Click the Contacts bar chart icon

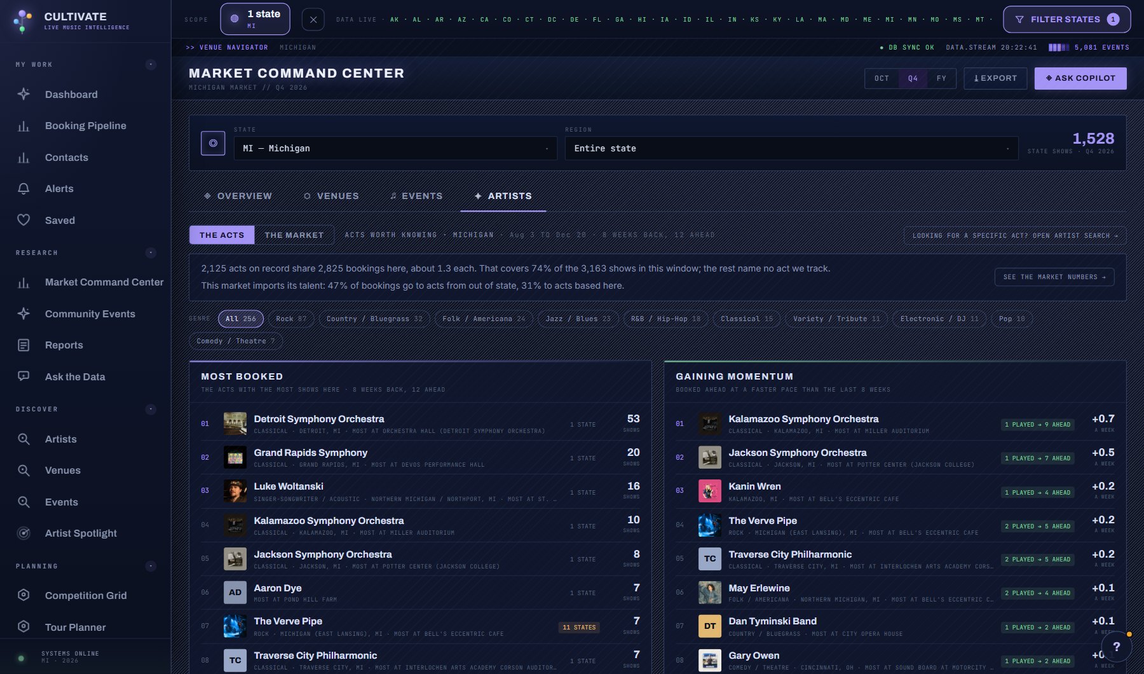(x=24, y=158)
